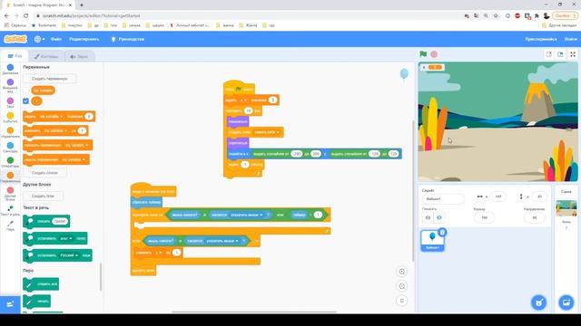Screen dimensions: 581x326
Task: Open a new browser tab
Action: click(82, 5)
